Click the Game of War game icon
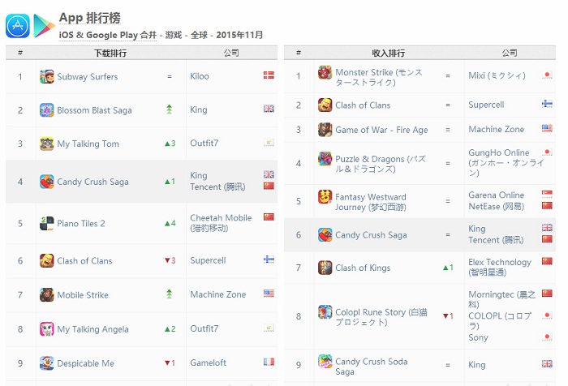 325,130
